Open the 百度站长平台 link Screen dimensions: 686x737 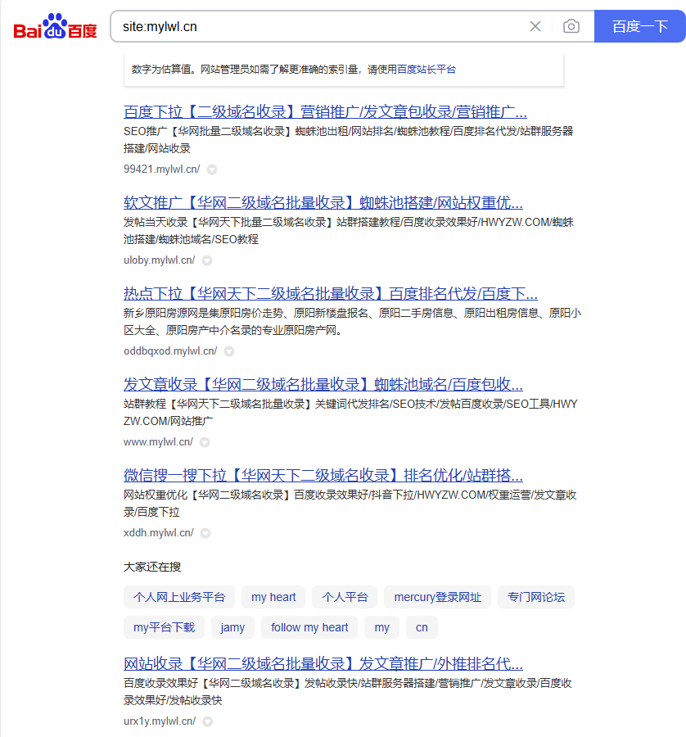(x=426, y=70)
